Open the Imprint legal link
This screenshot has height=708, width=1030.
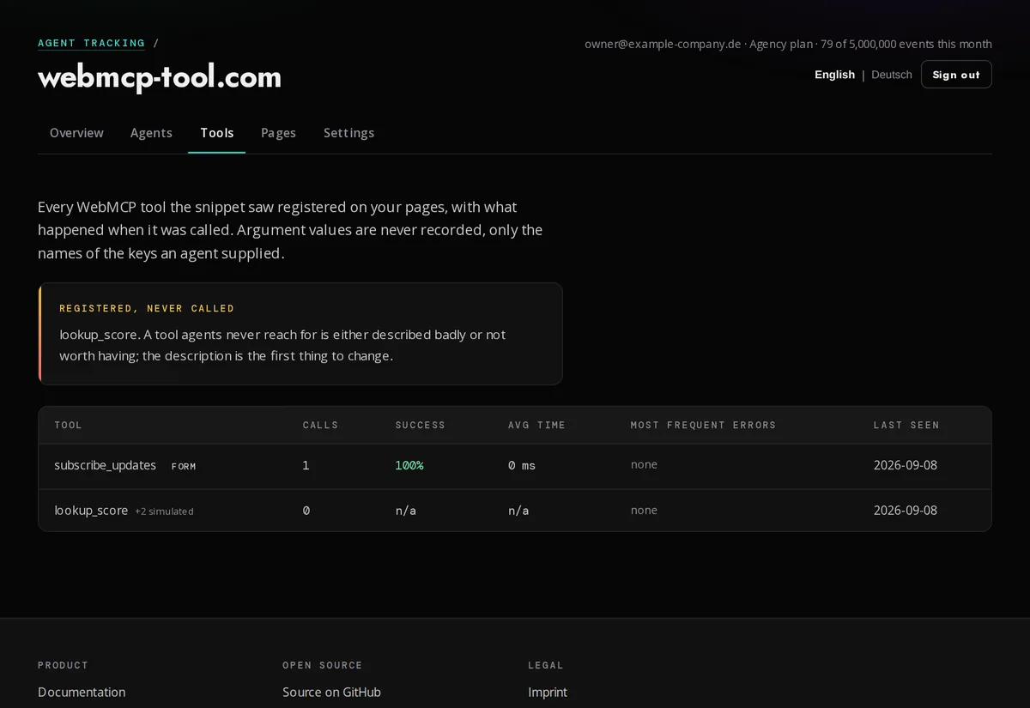548,692
